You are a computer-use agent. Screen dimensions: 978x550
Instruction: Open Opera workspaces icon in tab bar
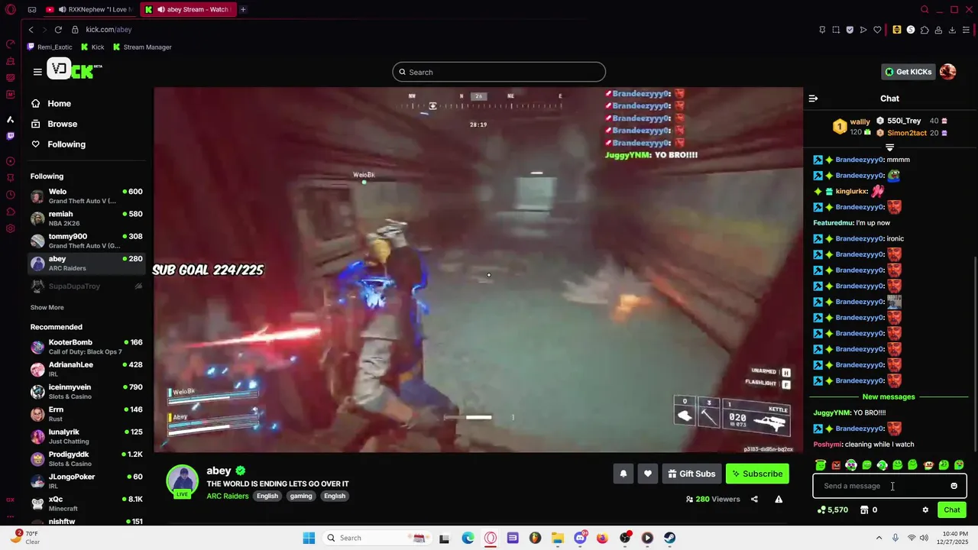(31, 9)
